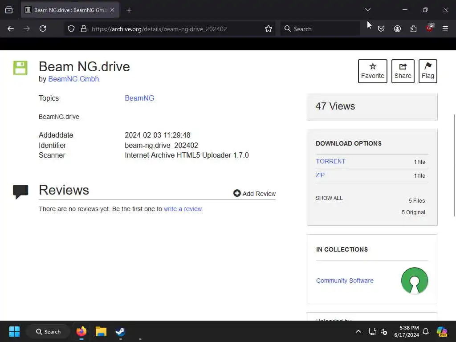This screenshot has height=342, width=456.
Task: Open the tracking protection shield icon
Action: (71, 28)
